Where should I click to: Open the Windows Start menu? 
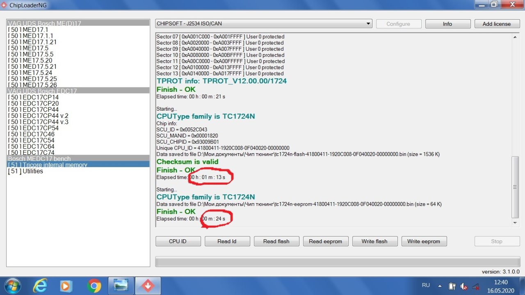click(12, 286)
